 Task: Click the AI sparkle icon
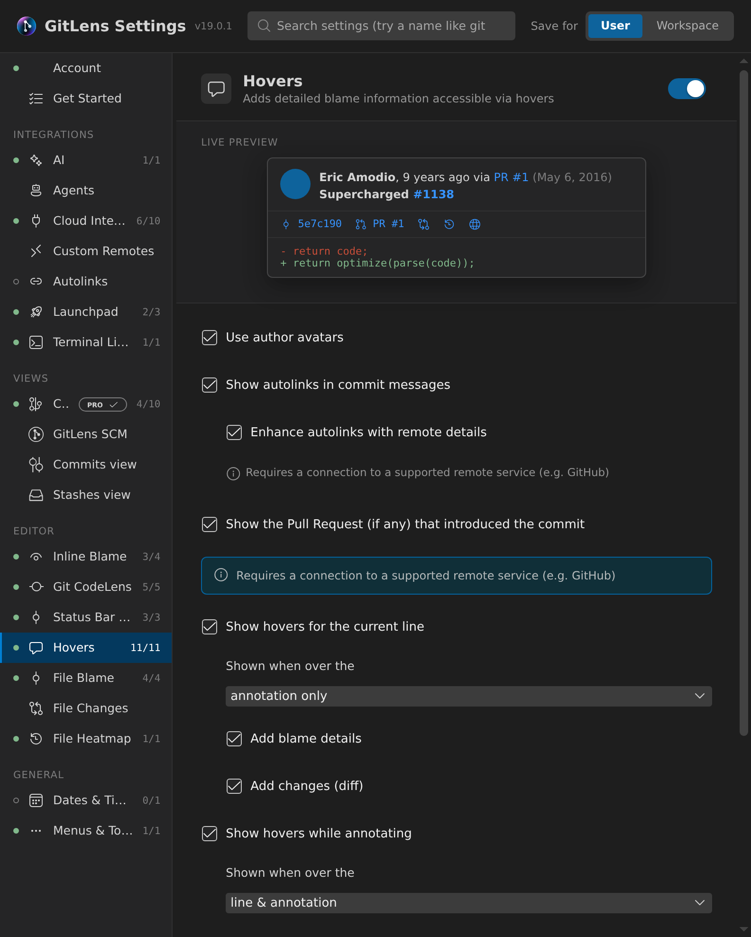pyautogui.click(x=36, y=160)
